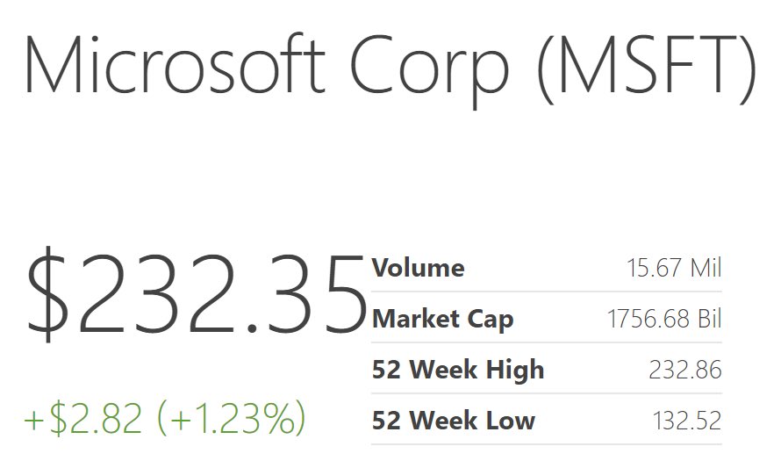
Task: Select the 1756.68 Bil market cap value
Action: coord(664,319)
